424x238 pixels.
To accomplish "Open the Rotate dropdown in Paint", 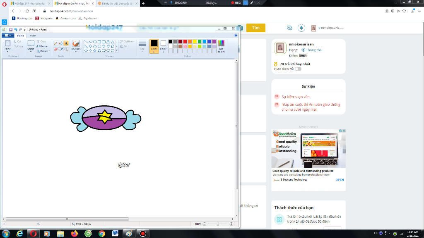I will 43,51.
